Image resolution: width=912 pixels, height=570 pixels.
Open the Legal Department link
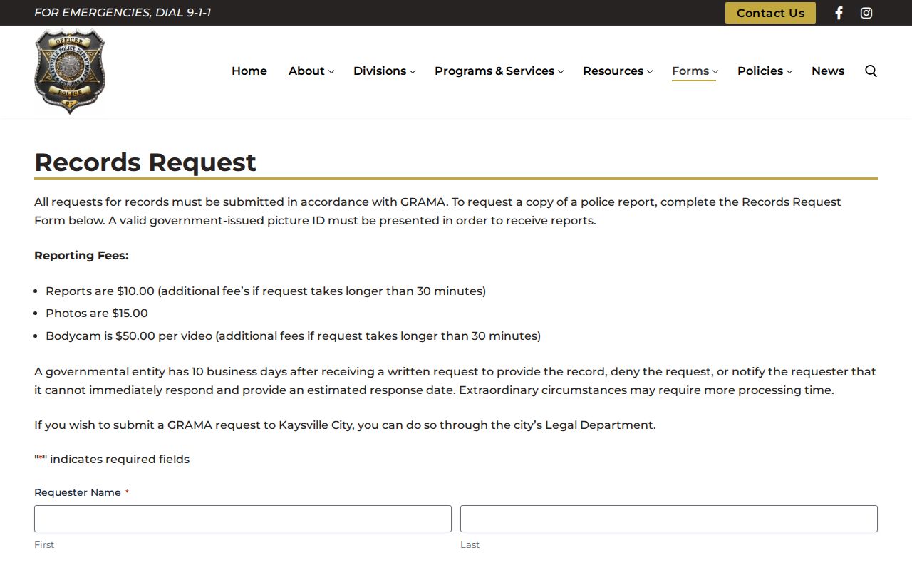point(599,425)
